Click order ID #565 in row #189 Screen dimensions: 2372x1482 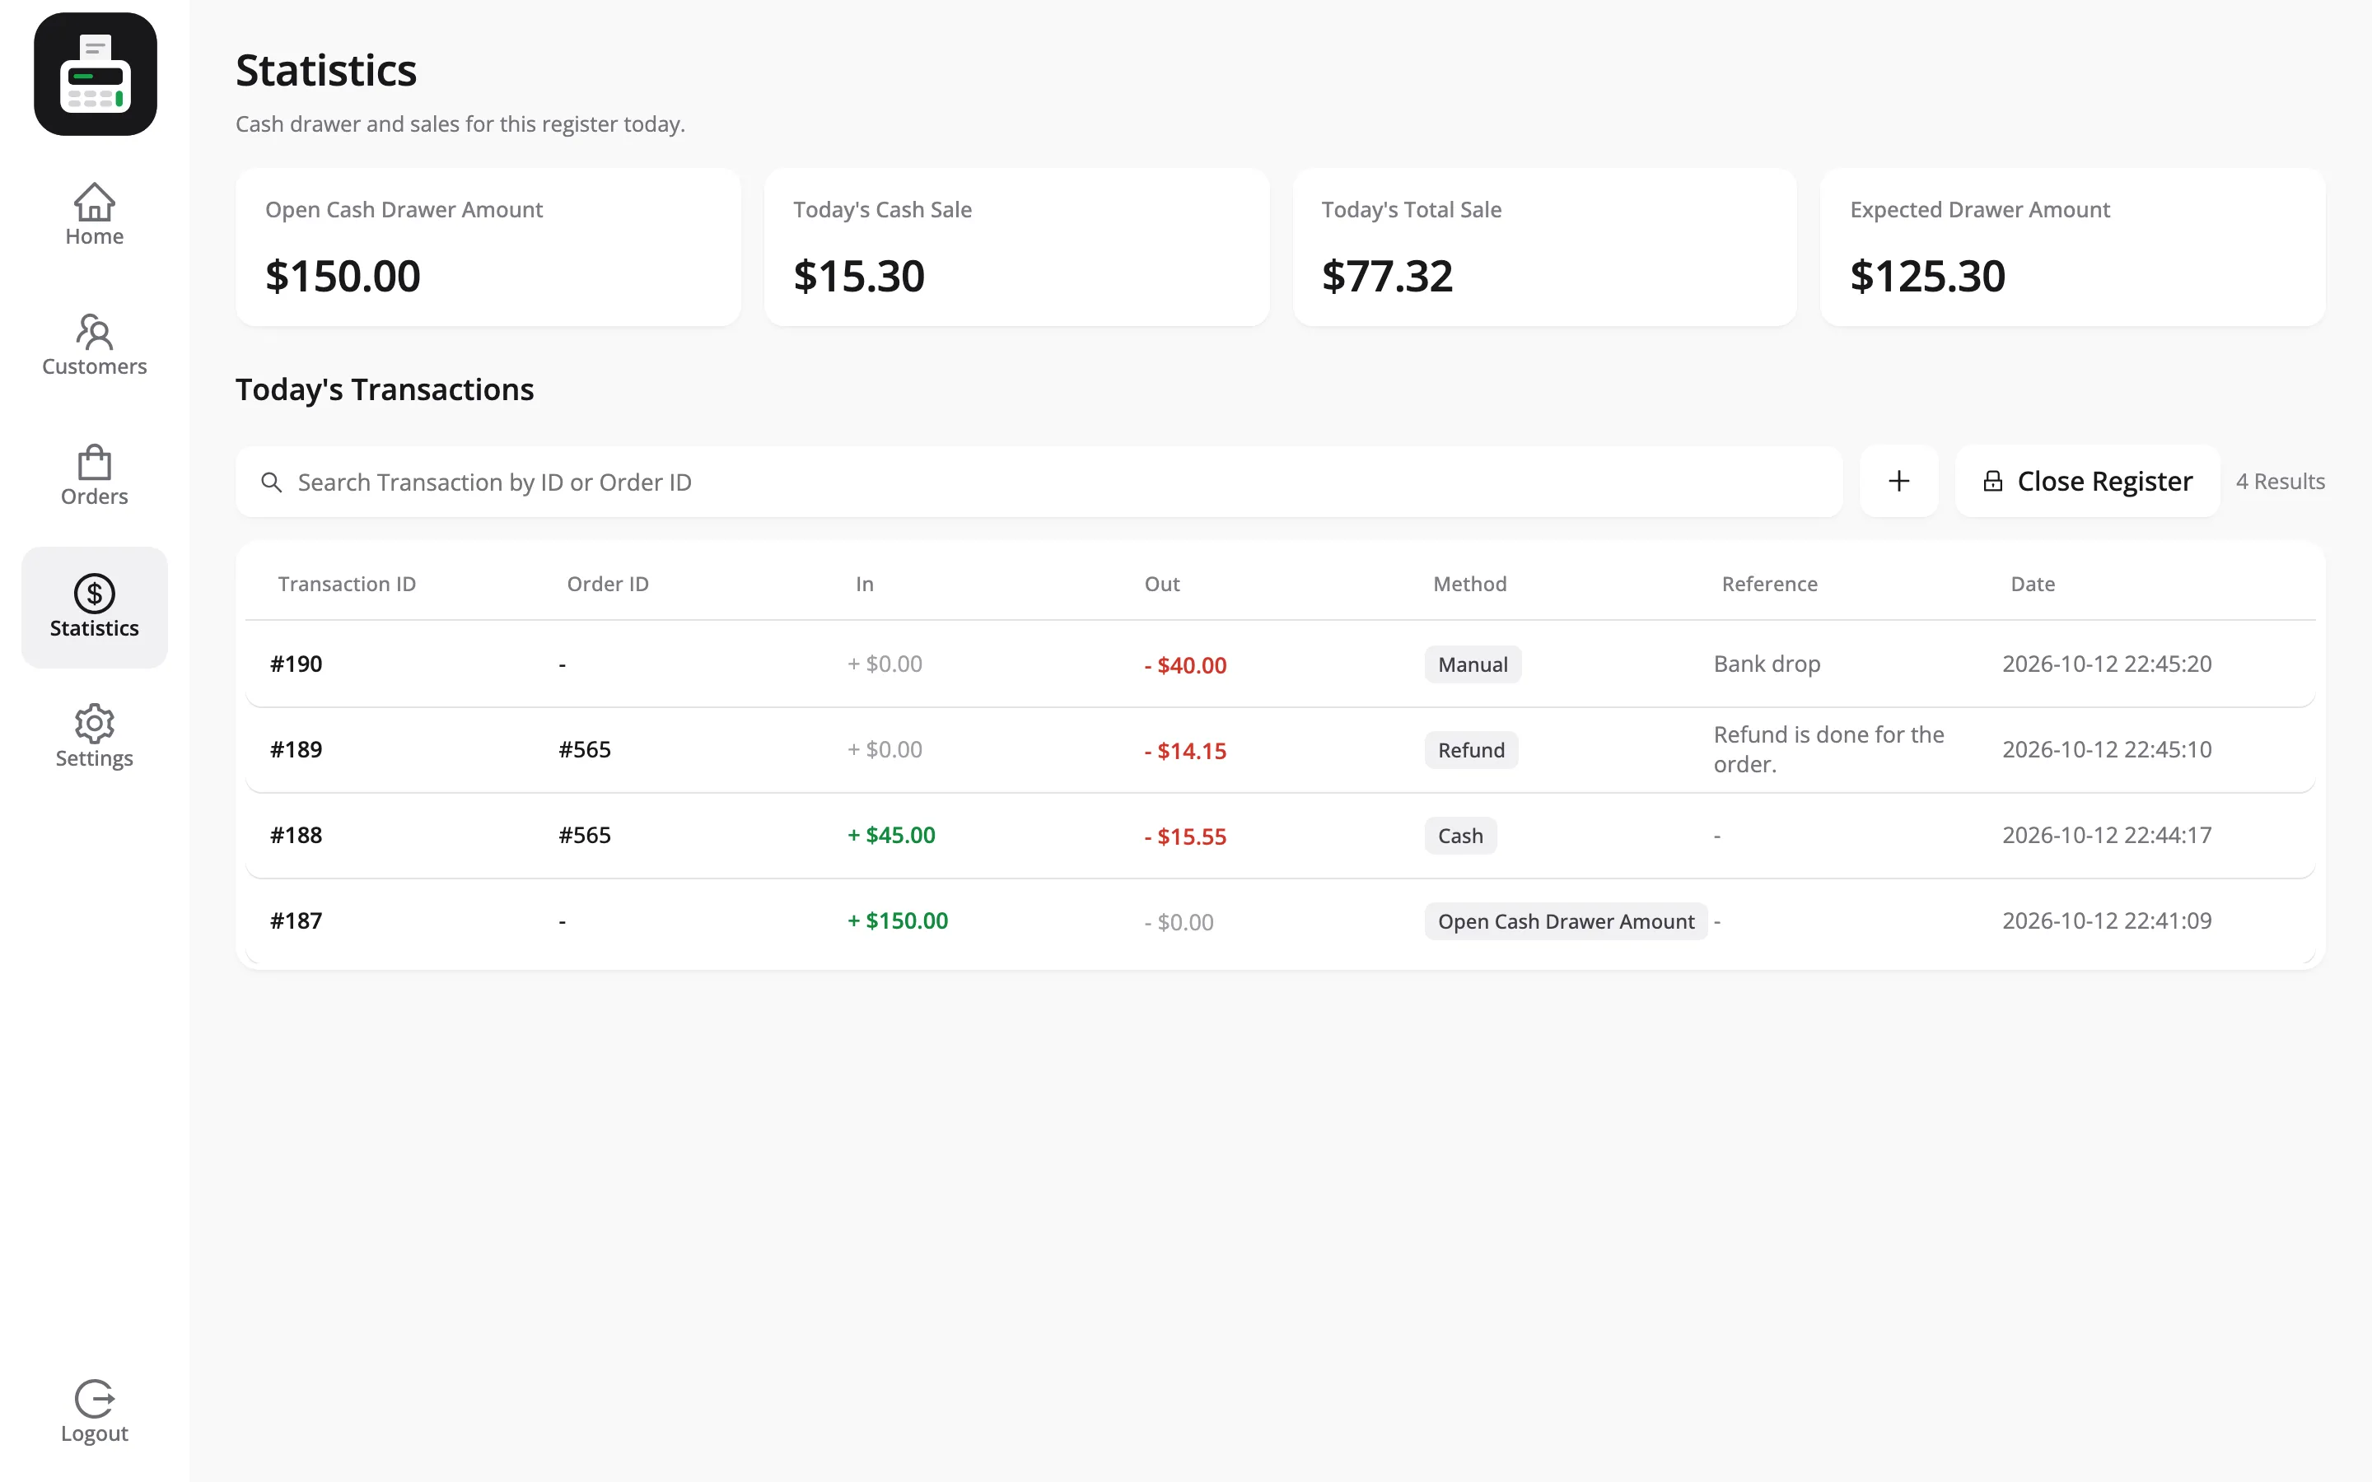584,750
